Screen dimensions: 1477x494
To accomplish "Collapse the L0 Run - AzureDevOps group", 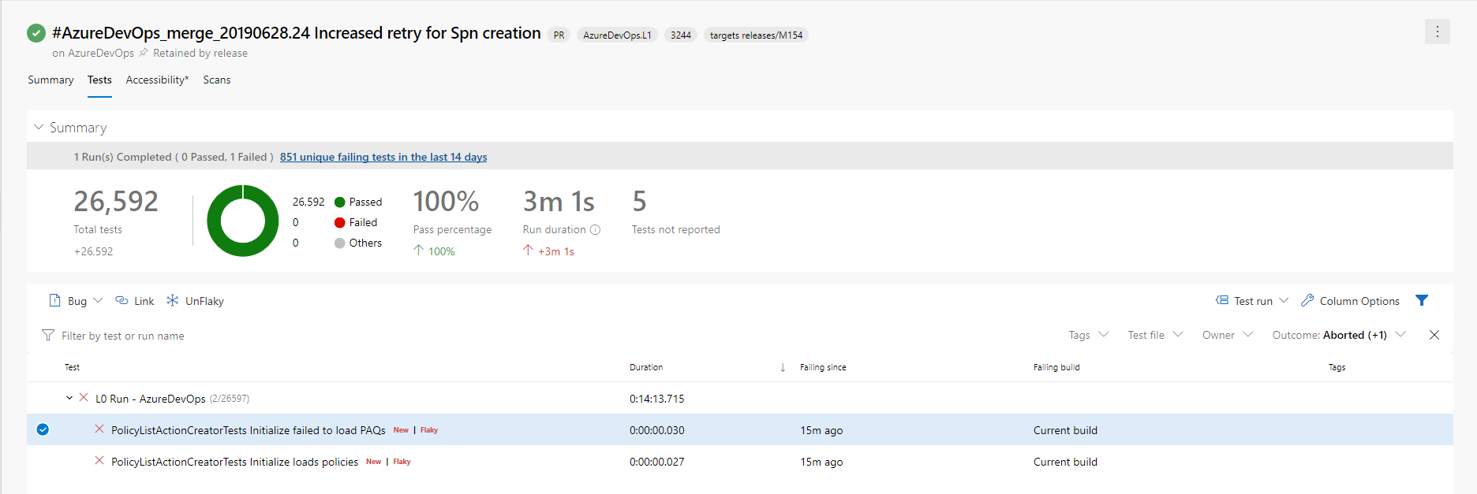I will click(69, 398).
